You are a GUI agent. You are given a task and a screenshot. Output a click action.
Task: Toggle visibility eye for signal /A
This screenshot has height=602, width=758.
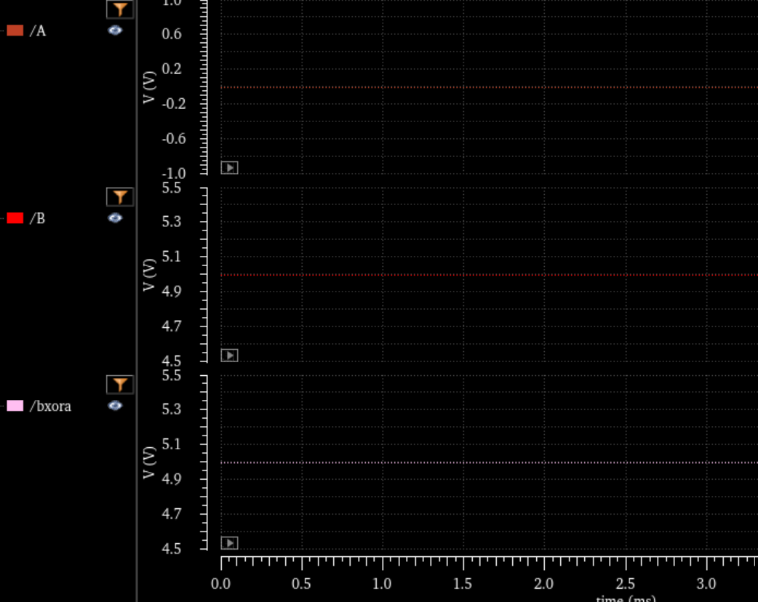click(115, 31)
